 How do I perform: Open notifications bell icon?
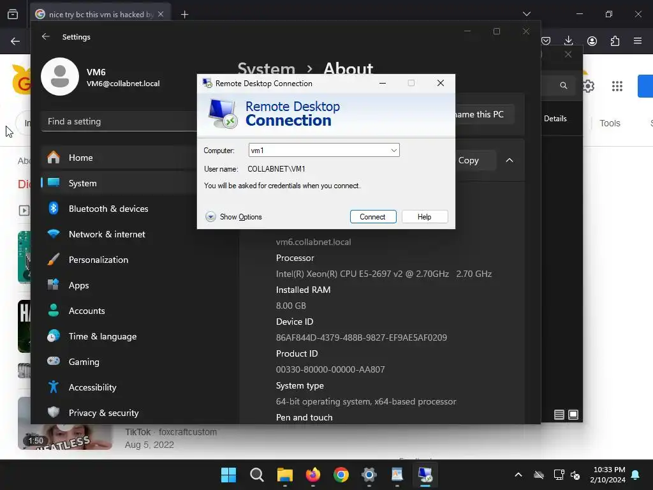point(636,475)
